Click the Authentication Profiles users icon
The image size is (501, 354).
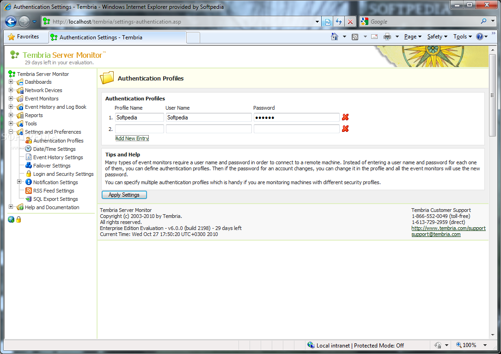29,141
